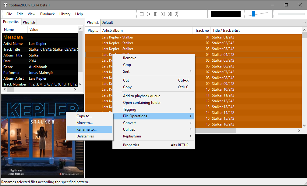
Task: Open the Convert submenu
Action: 153,123
